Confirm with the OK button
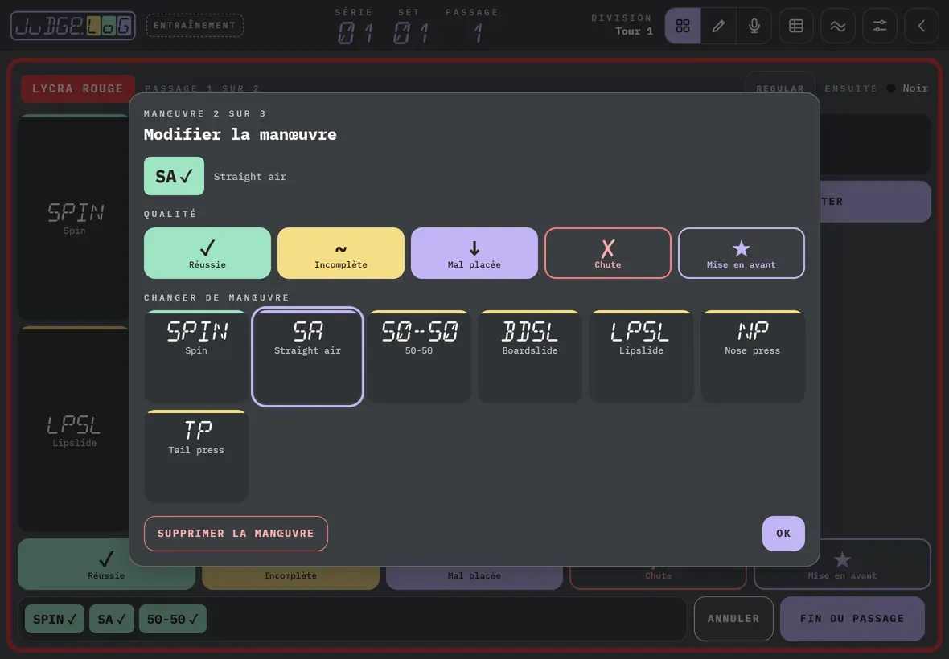 click(783, 534)
